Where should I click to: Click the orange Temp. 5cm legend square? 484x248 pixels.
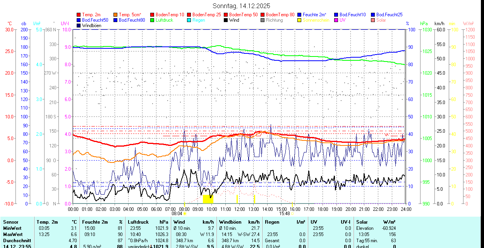click(x=116, y=15)
